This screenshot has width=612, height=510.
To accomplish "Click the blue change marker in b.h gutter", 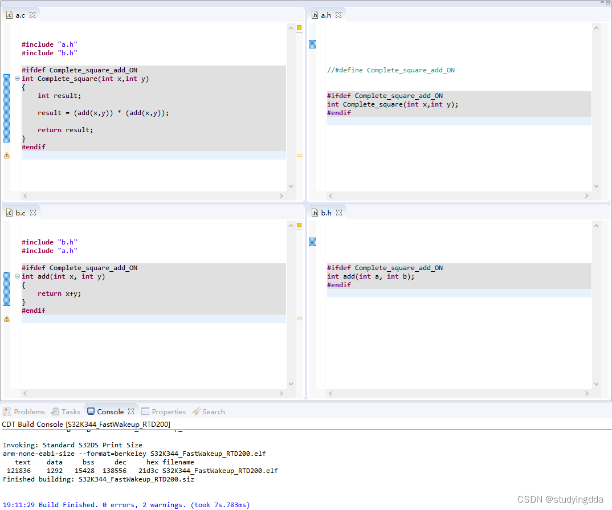I will click(x=312, y=242).
